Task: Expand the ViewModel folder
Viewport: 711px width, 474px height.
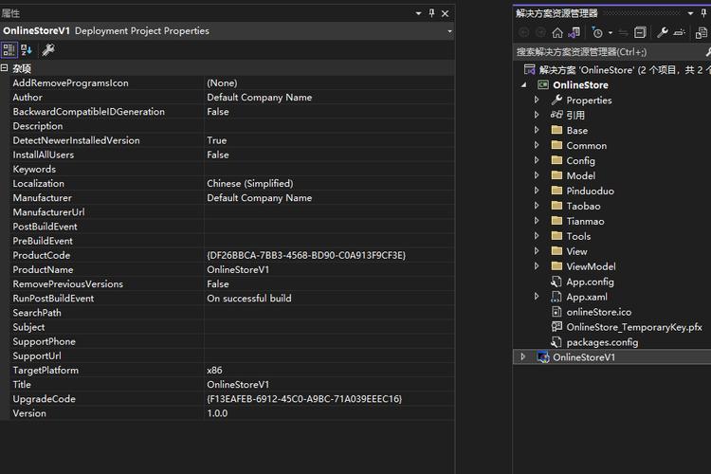Action: [x=537, y=266]
